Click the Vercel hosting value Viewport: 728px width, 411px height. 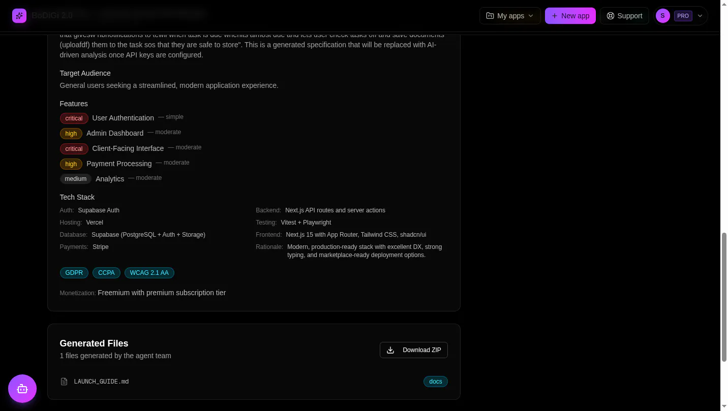[95, 223]
